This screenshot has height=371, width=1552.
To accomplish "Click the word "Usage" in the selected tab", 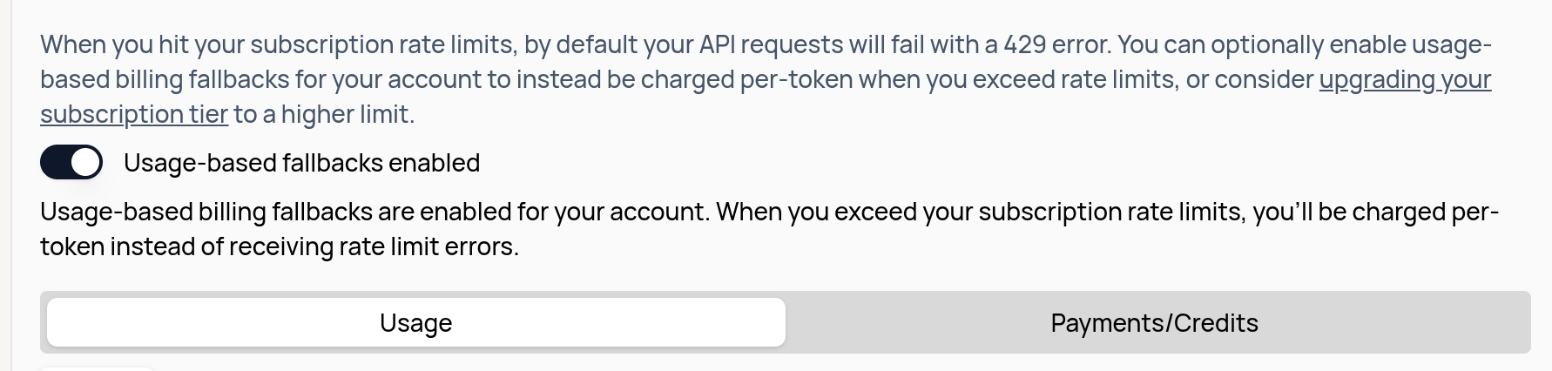I will 416,323.
